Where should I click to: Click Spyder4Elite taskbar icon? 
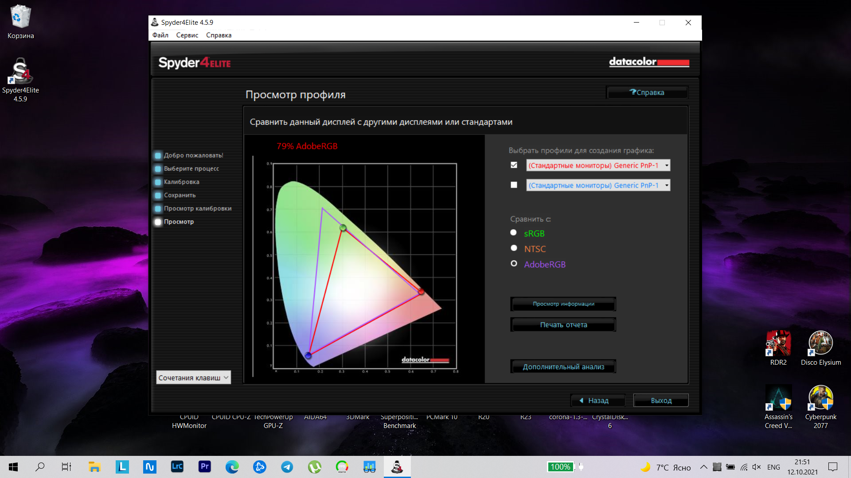coord(397,466)
